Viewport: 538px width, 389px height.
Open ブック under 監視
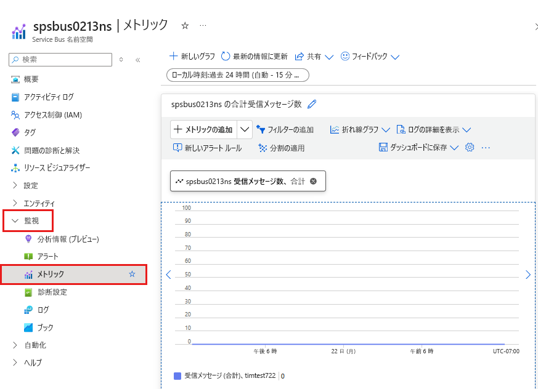click(39, 327)
